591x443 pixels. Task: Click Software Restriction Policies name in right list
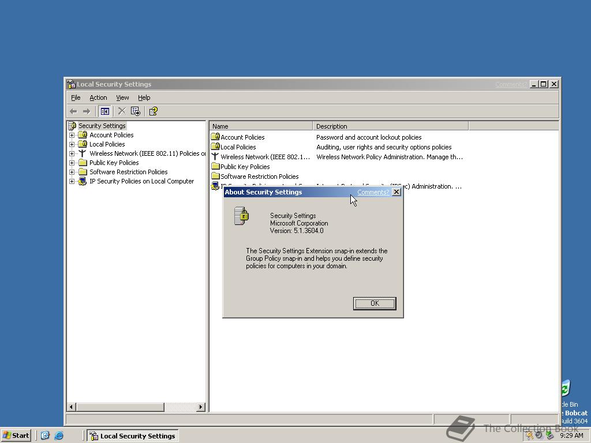tap(260, 177)
